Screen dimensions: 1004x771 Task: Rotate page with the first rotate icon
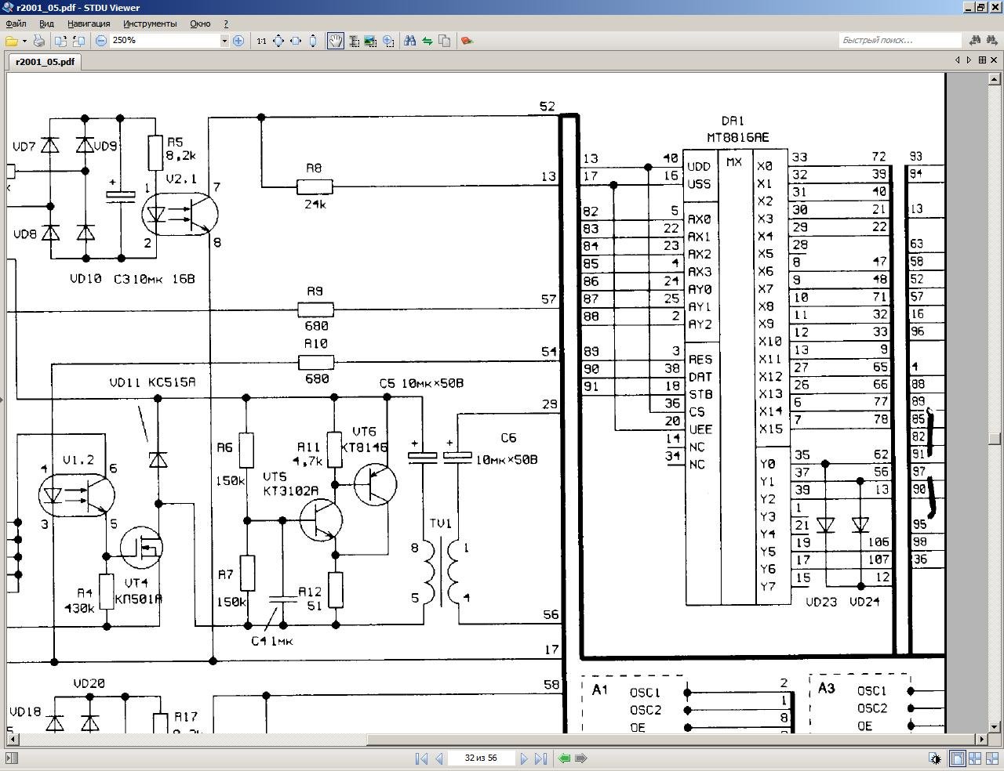coord(61,41)
